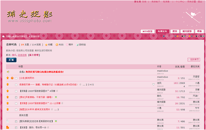Screen dimensions: 206x130
Task: Jump to page 5 of 很傻很天真 thread
Action: tap(93, 85)
